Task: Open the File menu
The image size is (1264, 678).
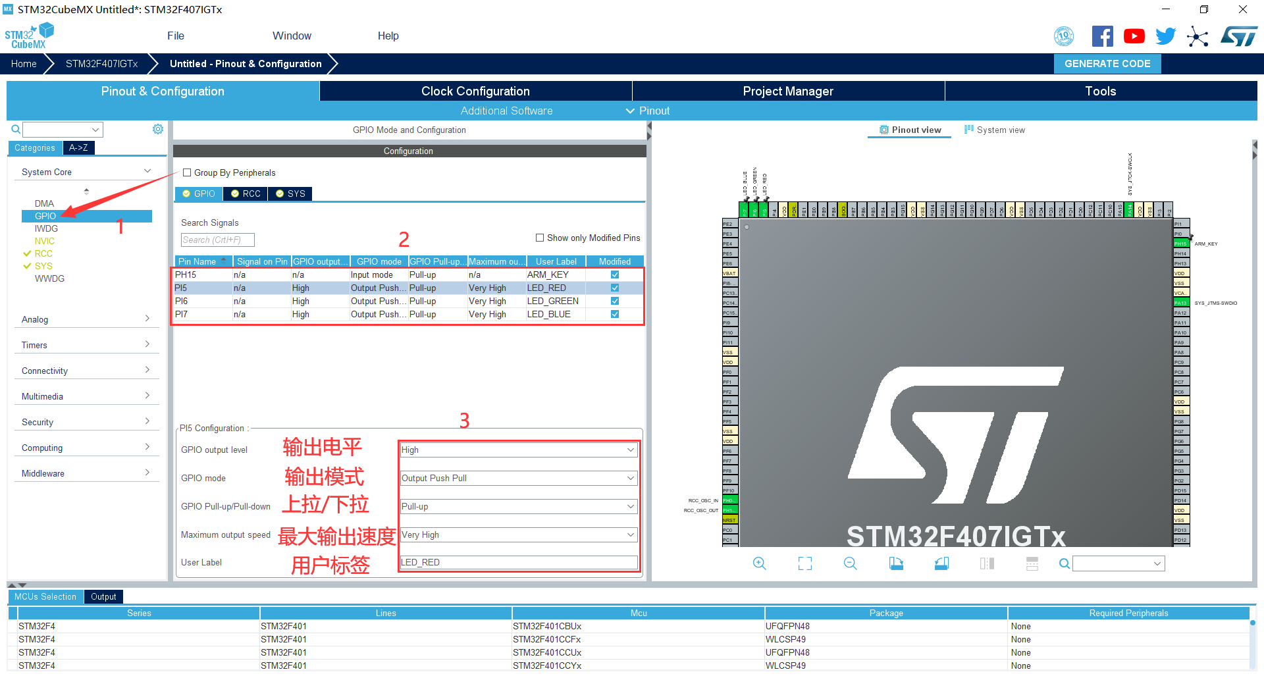Action: coord(175,36)
